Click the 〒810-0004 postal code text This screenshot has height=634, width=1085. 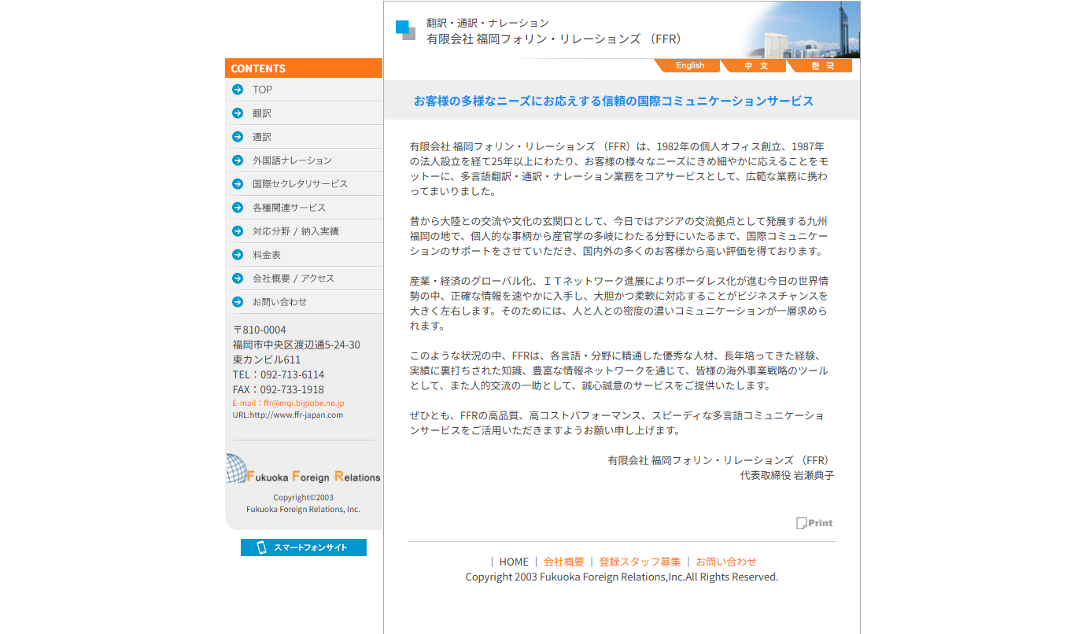point(259,330)
